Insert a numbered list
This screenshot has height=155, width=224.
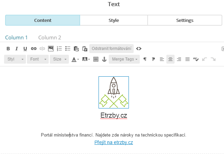[59, 49]
